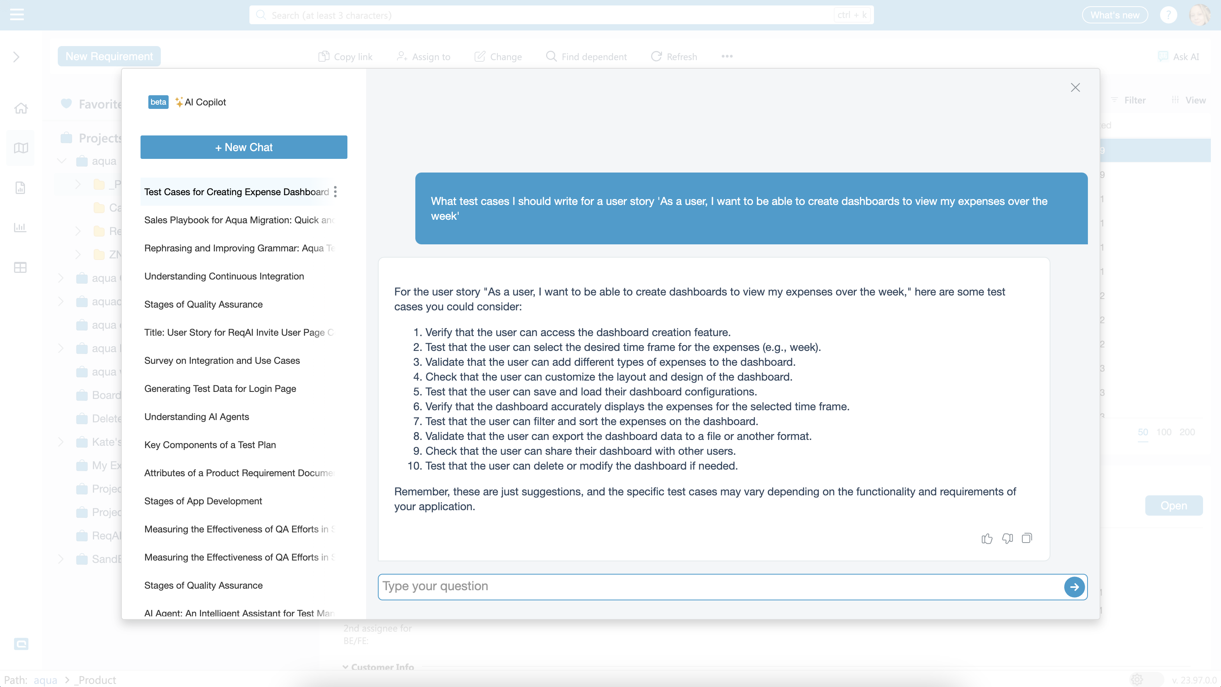Collapse the aqua project tree node
The height and width of the screenshot is (687, 1221).
pos(62,161)
